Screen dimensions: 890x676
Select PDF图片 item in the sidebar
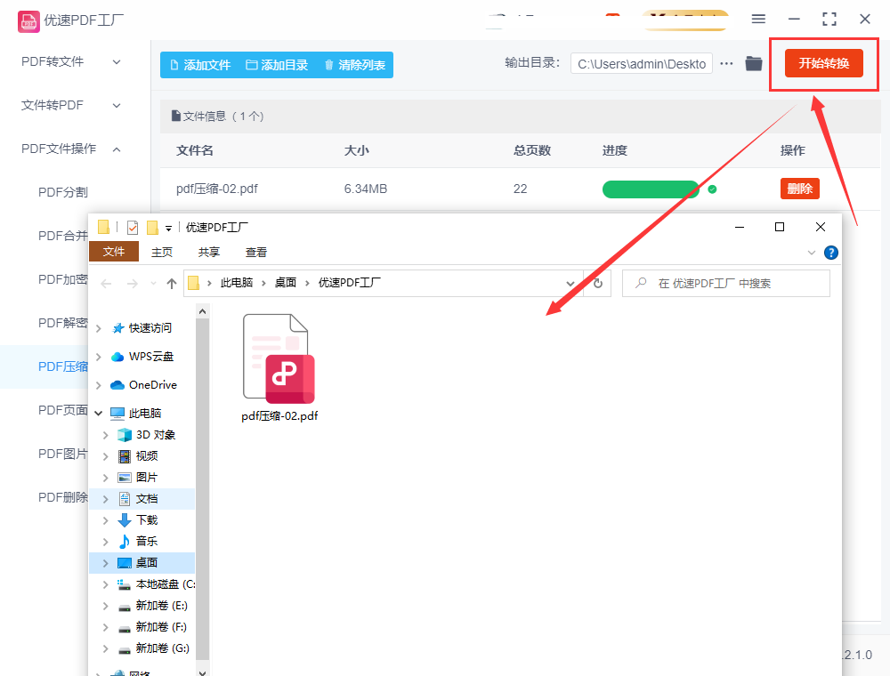(63, 454)
